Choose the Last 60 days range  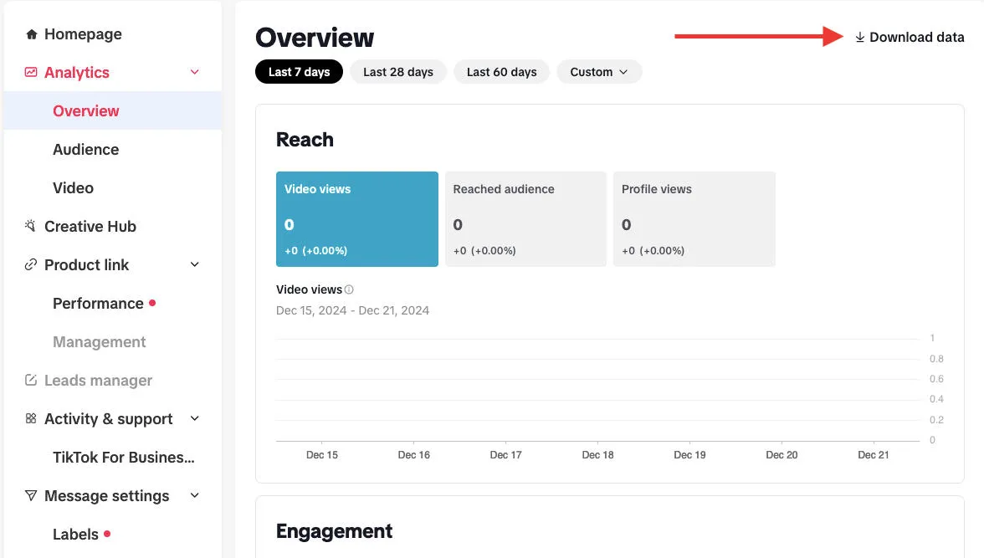[501, 72]
